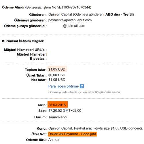Click the Ödeme Alındı heading
144x144 pixels.
tap(13, 7)
